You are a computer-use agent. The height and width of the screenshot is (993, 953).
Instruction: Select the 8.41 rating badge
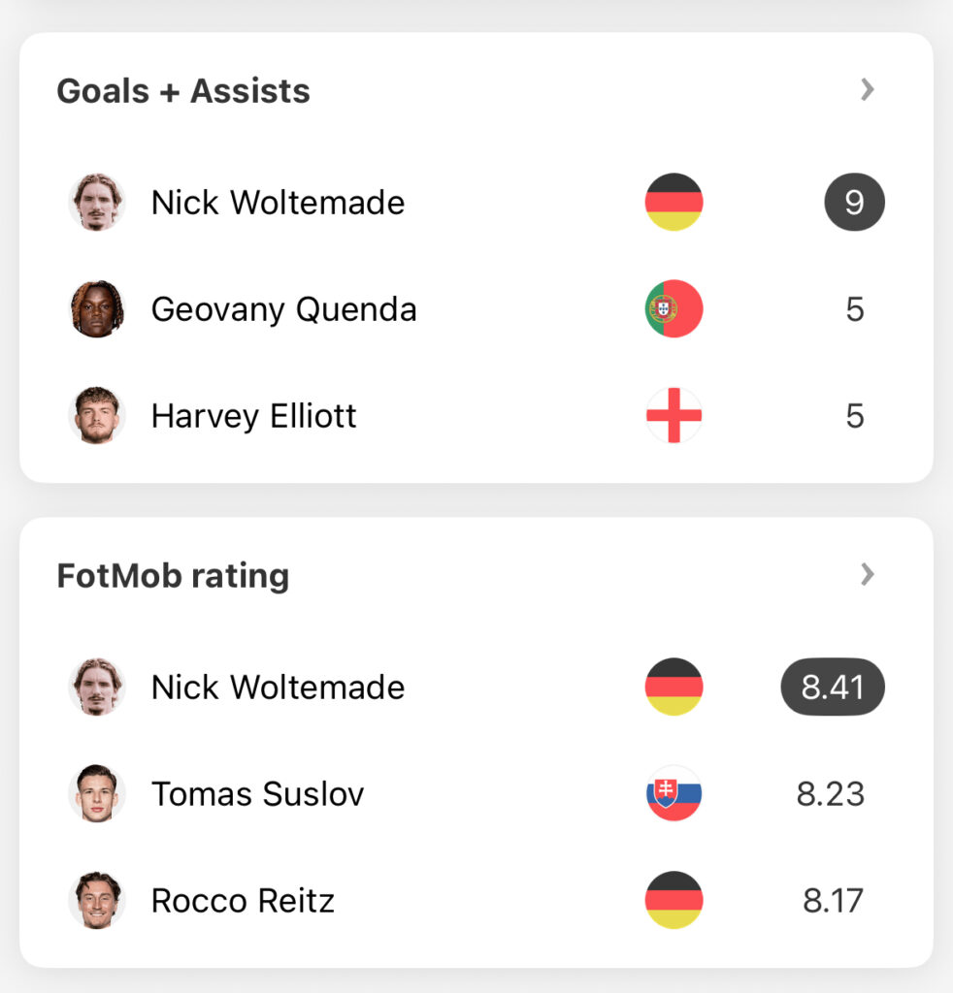click(833, 688)
